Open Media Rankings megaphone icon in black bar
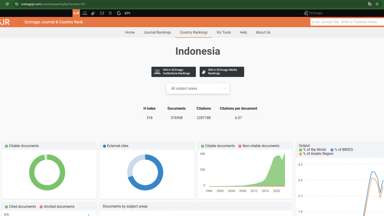This screenshot has width=384, height=216. 93,13
